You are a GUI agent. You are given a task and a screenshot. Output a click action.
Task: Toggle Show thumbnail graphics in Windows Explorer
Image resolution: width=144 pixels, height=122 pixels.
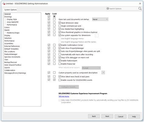(x=60, y=32)
